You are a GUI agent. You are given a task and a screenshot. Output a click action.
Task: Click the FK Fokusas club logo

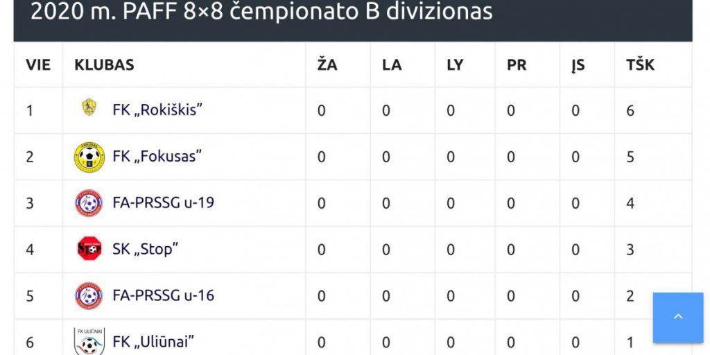tap(89, 157)
